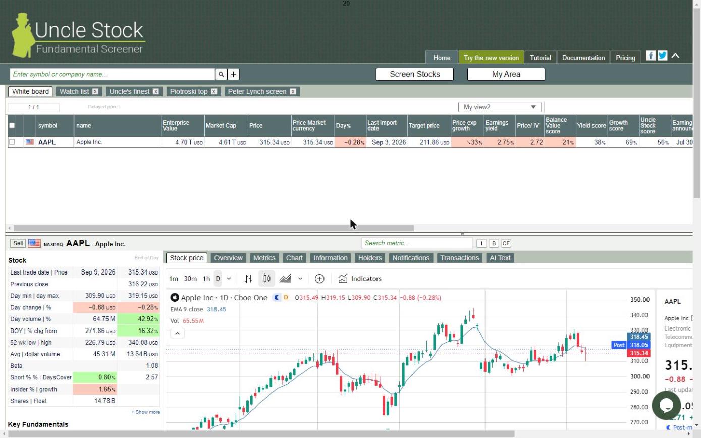Select the 1h interval

206,279
